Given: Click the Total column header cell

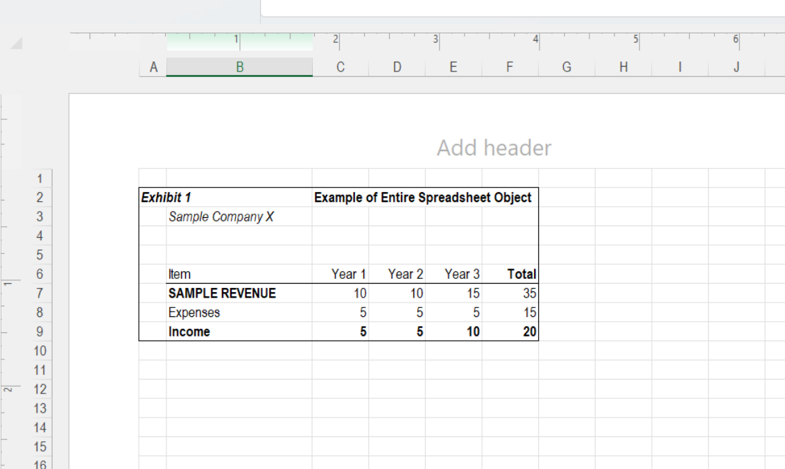Looking at the screenshot, I should [521, 274].
